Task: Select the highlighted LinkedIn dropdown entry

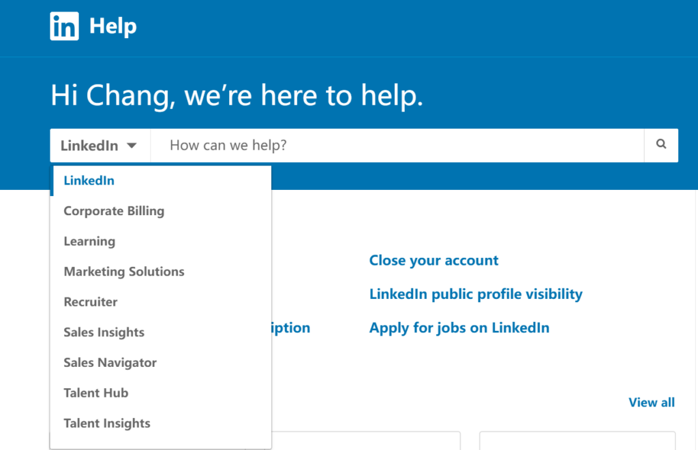Action: click(x=89, y=180)
